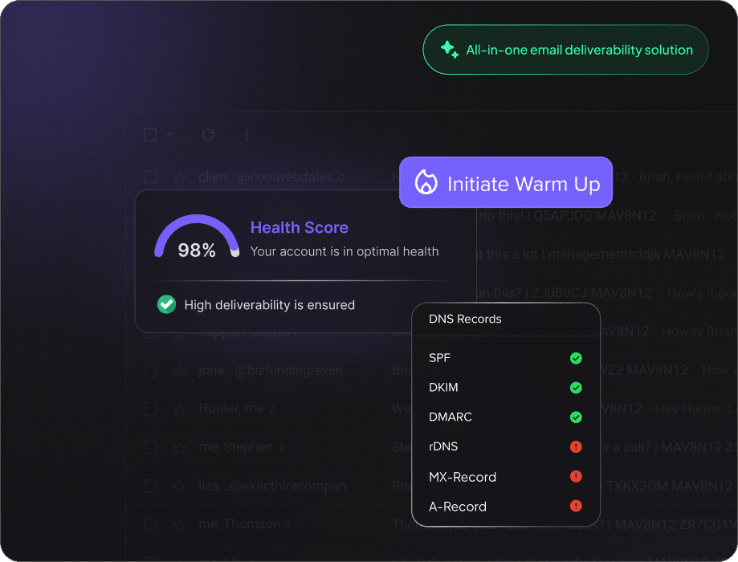Click the inbox refresh icon

click(208, 135)
